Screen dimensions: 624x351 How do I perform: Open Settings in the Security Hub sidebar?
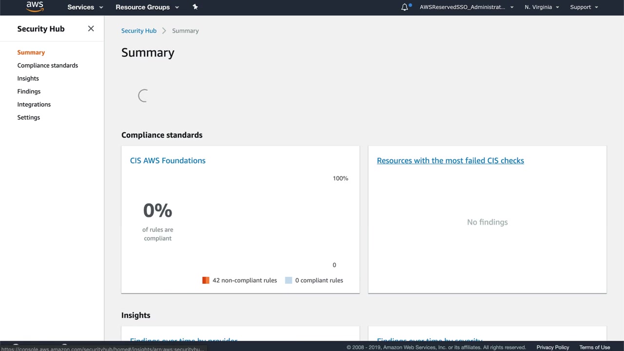tap(29, 117)
